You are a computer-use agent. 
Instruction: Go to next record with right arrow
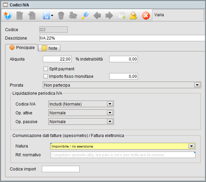(x=109, y=16)
